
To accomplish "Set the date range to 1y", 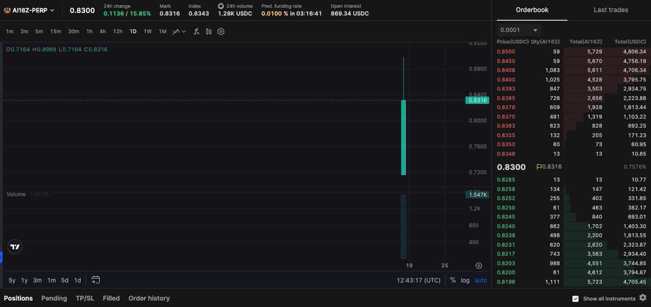I will point(24,280).
